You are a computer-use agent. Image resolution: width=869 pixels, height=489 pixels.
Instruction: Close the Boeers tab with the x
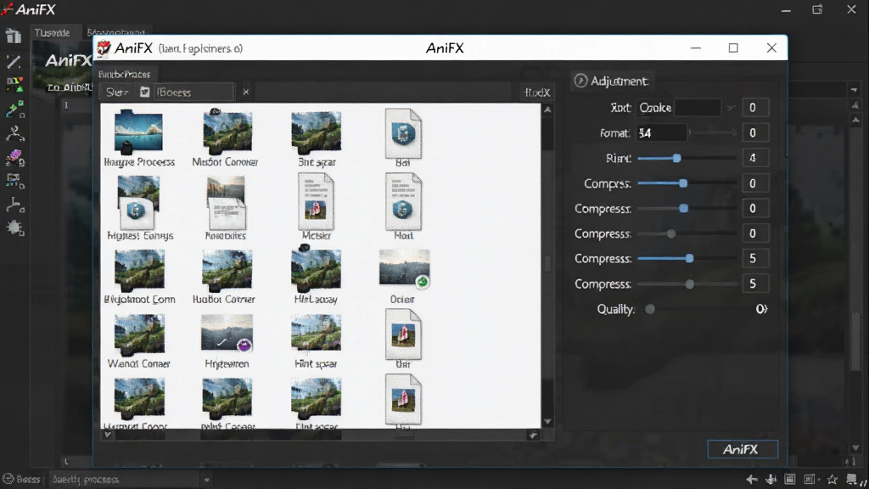click(246, 92)
